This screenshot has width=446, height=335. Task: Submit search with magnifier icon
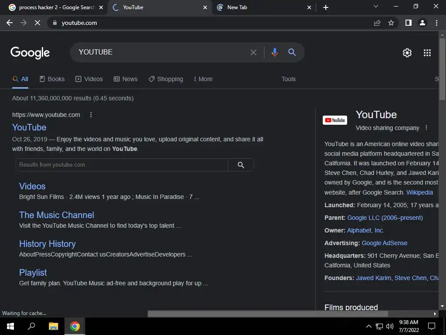[x=292, y=52]
